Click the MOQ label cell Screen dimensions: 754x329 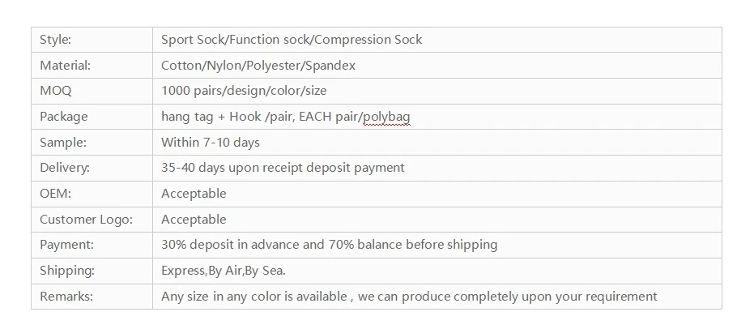(92, 91)
